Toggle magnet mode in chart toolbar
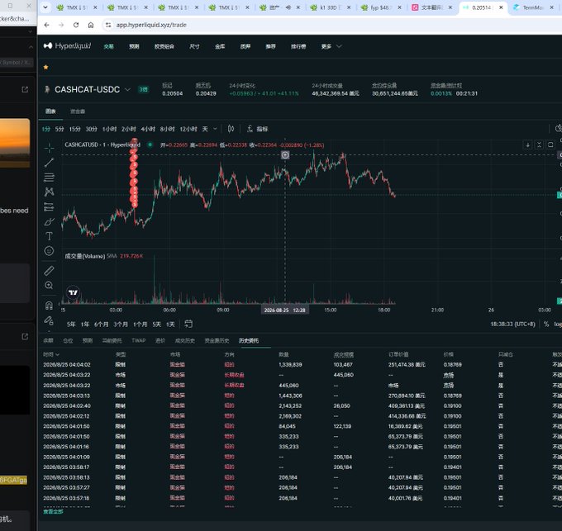Screen dimensions: 562x531 click(x=49, y=305)
